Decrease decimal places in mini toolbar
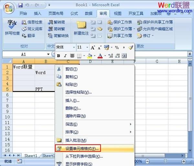This screenshot has height=166, width=194. coord(117,56)
